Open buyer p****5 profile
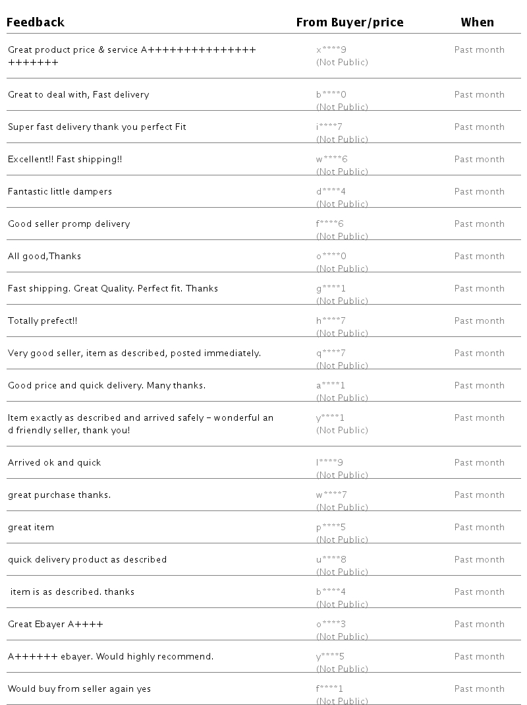The height and width of the screenshot is (705, 527). pos(331,527)
